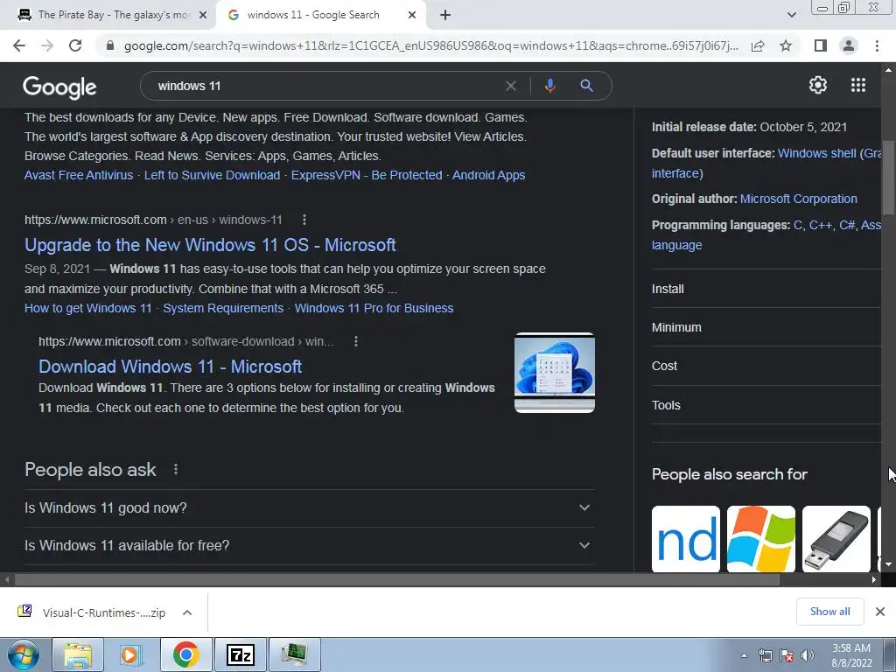Open the network icon in system tray
Viewport: 896px width, 672px height.
765,655
